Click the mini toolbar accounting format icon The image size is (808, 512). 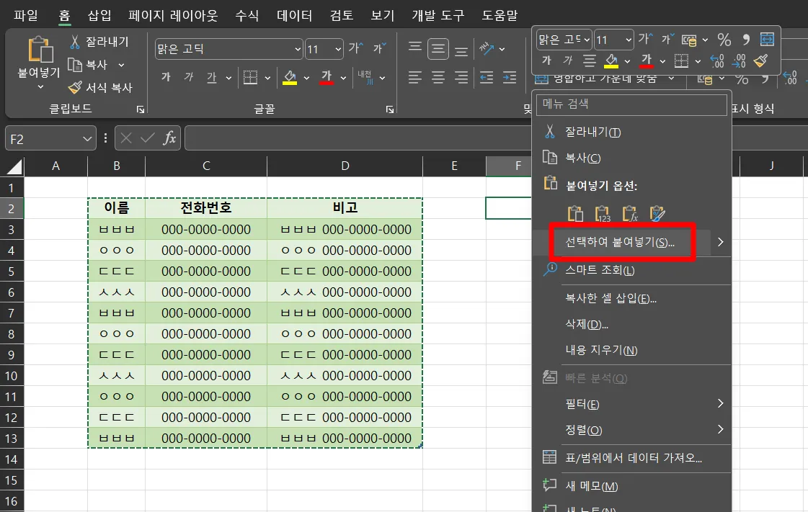pyautogui.click(x=689, y=40)
